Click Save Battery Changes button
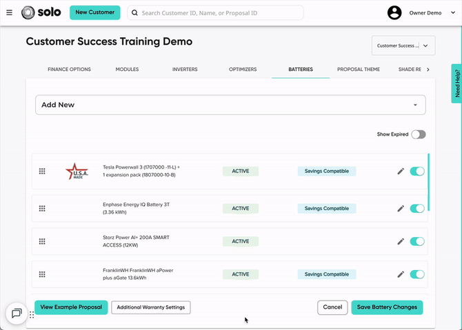Image resolution: width=462 pixels, height=330 pixels. 386,307
